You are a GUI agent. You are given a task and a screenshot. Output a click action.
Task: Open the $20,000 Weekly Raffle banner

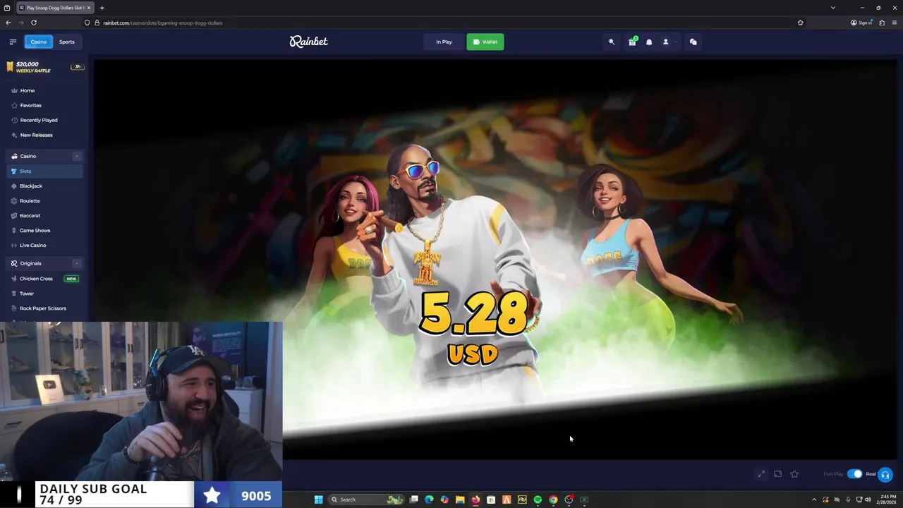click(x=44, y=67)
